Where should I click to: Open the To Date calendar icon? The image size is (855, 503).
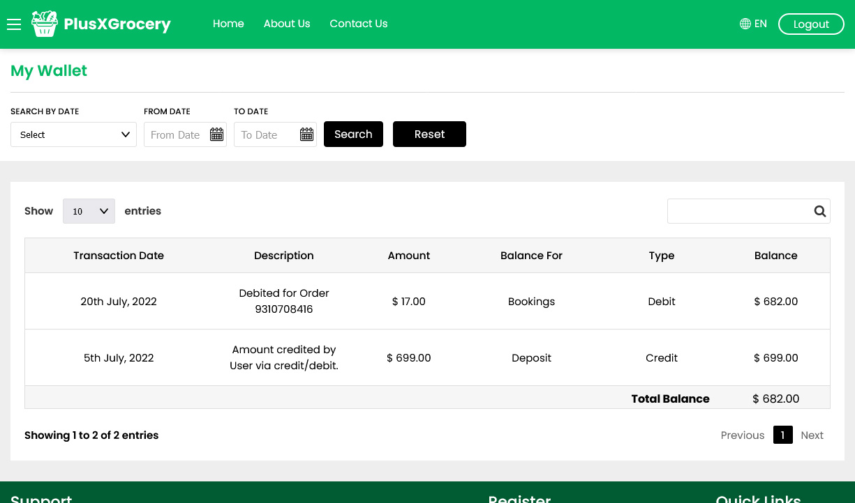point(307,134)
